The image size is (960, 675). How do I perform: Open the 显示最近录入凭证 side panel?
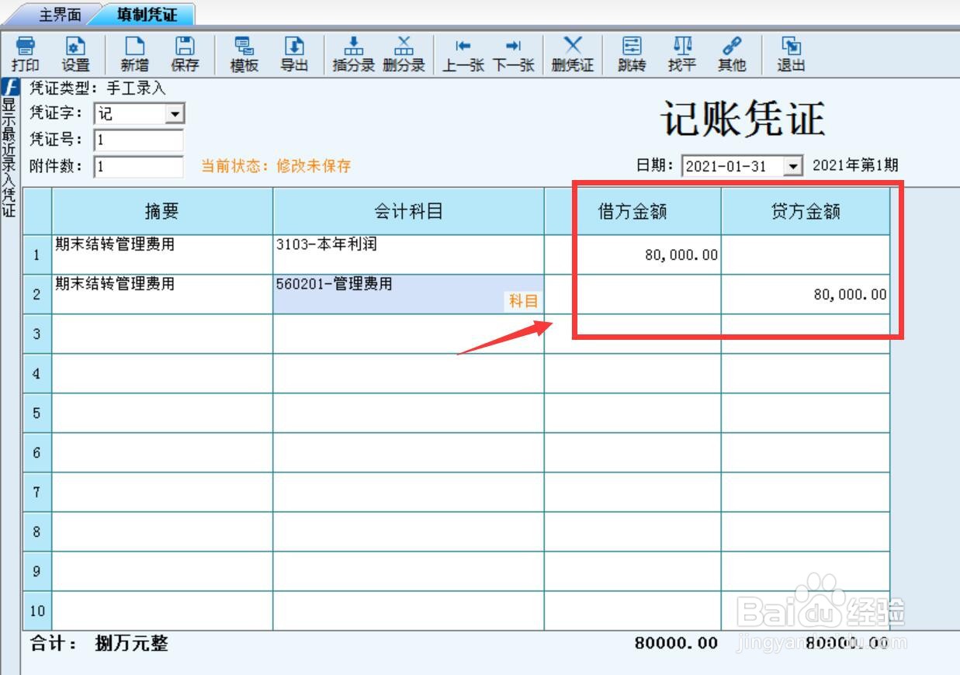(9, 148)
